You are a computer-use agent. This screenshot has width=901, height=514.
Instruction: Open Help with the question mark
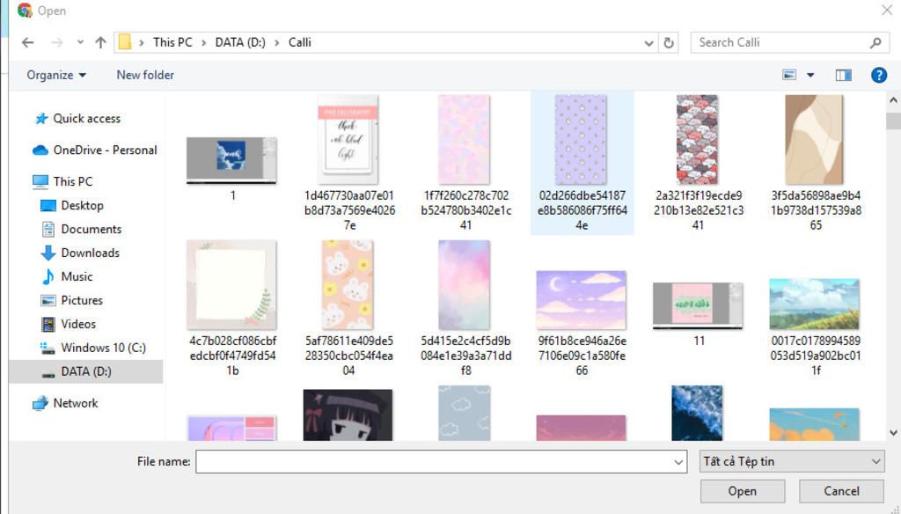tap(879, 75)
